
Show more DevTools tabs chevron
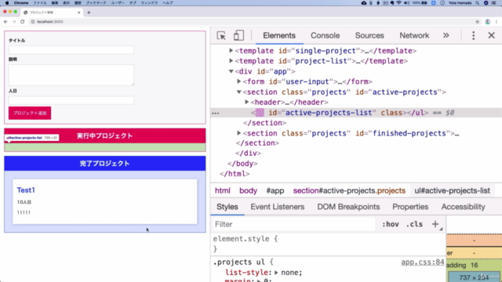(446, 35)
